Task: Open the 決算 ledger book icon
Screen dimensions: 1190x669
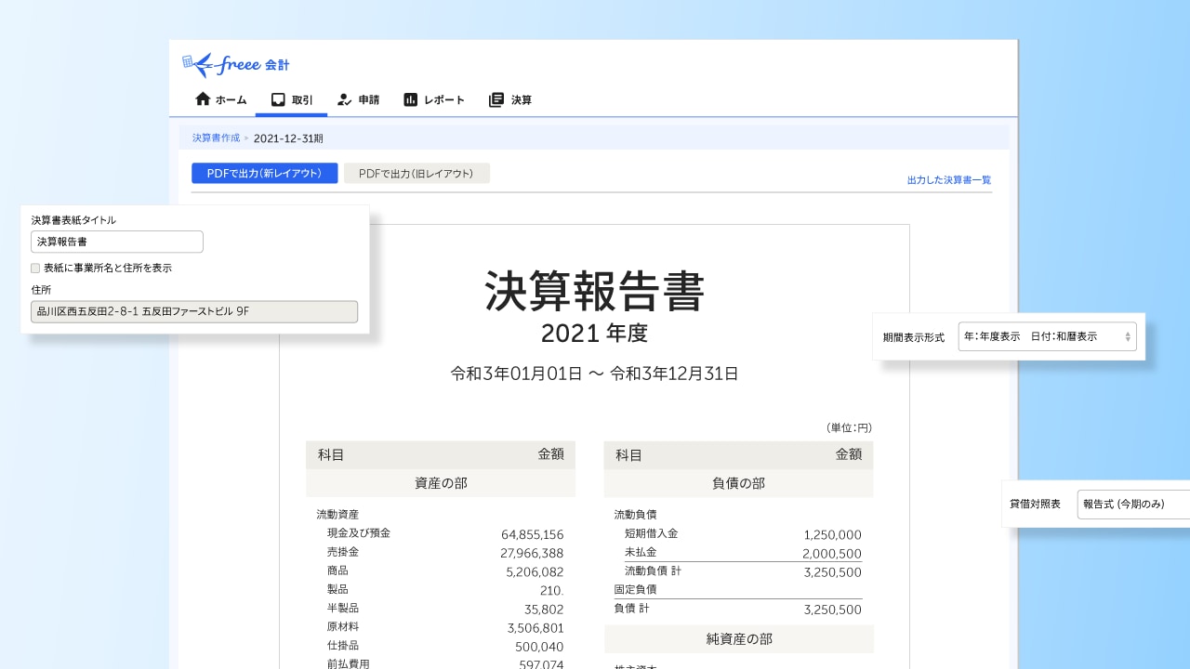Action: pos(495,98)
